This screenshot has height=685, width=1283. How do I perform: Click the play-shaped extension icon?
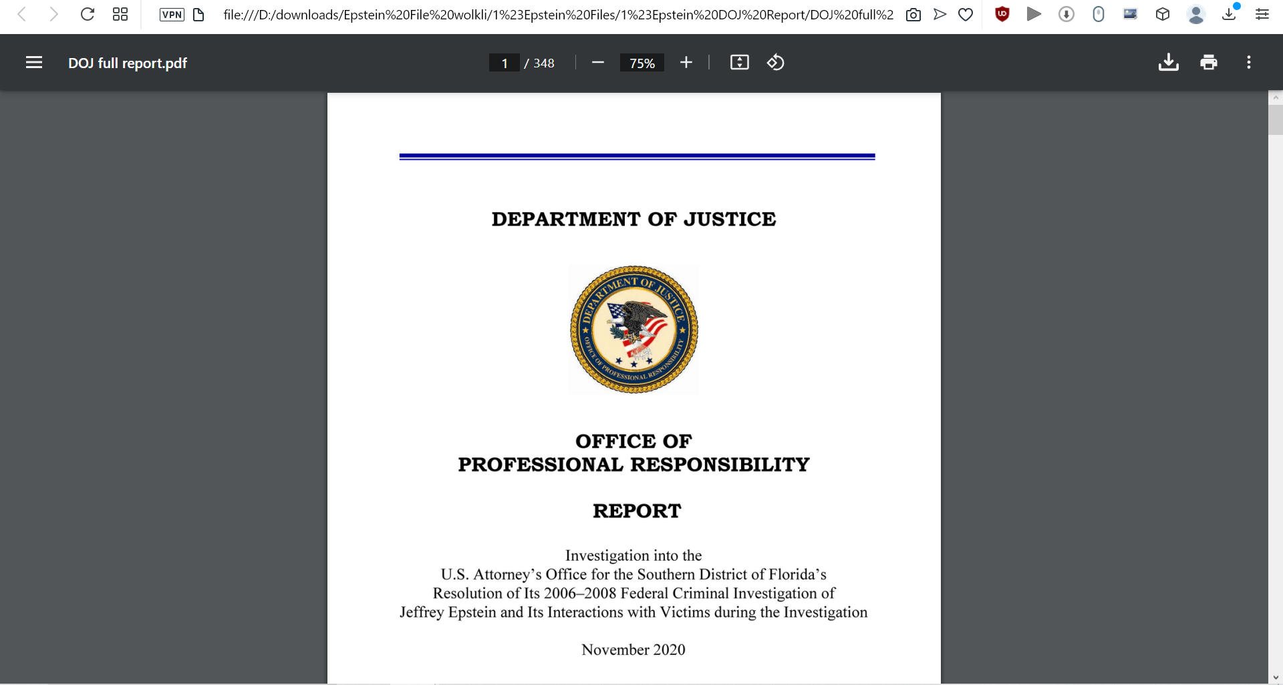click(x=1034, y=14)
